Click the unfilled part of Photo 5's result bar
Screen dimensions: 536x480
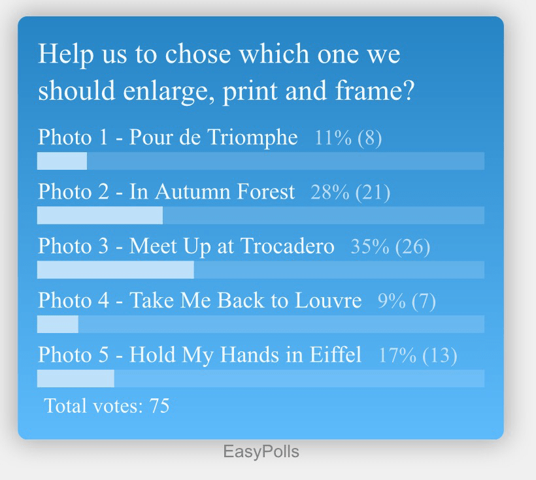click(x=299, y=378)
